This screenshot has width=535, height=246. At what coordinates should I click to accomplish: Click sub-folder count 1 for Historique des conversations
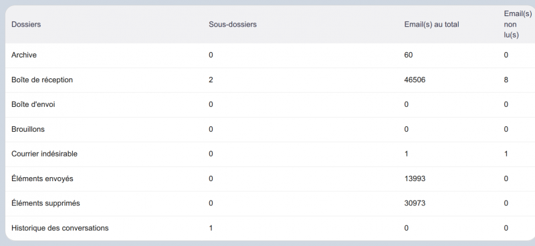click(211, 228)
